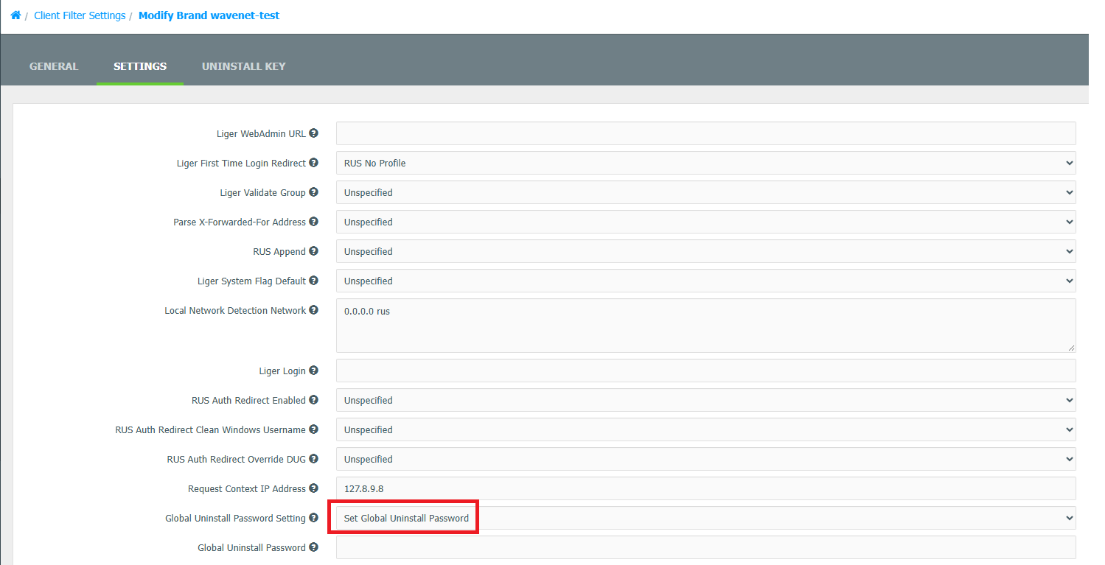Open Liger System Flag Default dropdown
Screen dimensions: 1105x565
[705, 281]
